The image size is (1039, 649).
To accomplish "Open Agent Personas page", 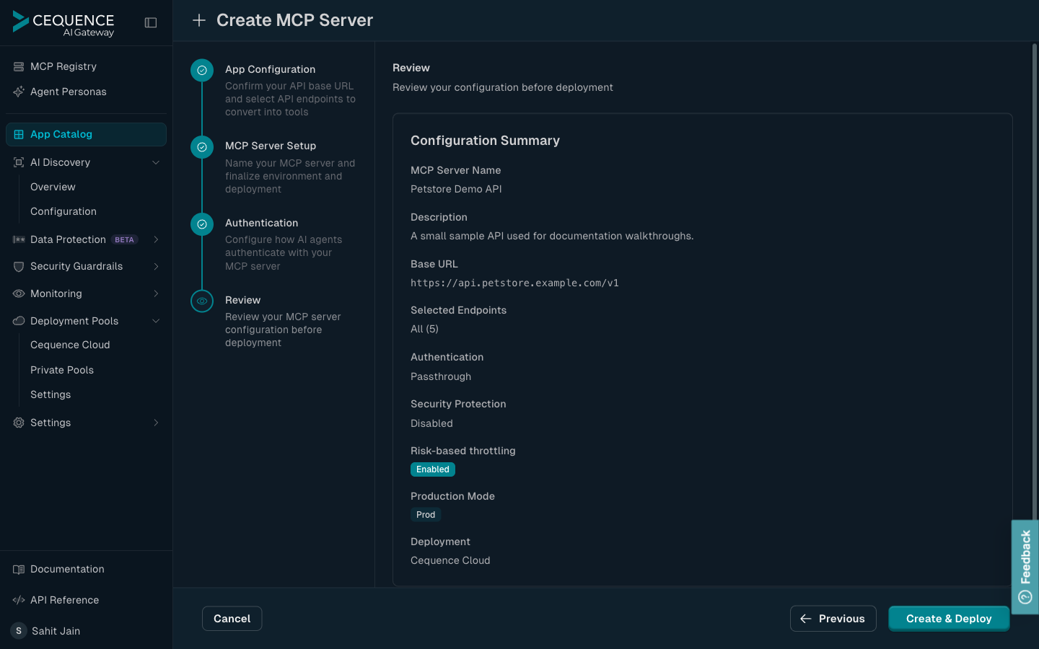I will tap(86, 92).
